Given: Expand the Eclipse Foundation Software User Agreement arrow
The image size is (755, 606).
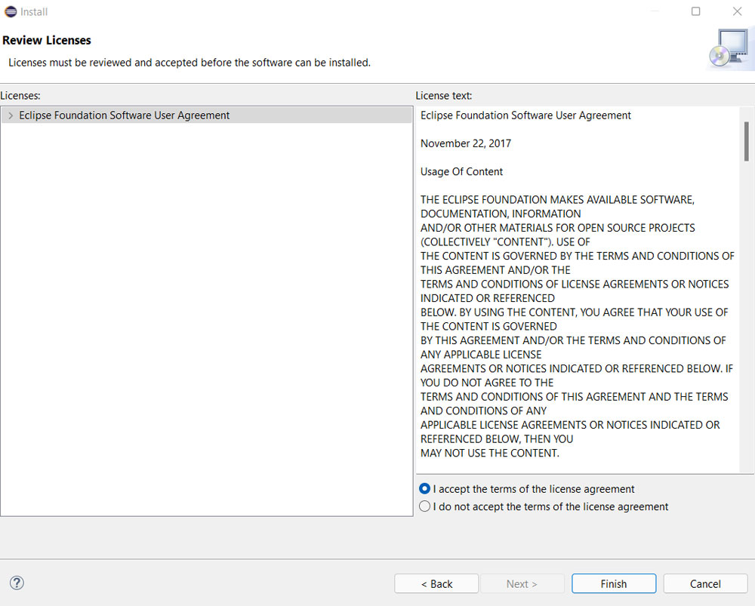Looking at the screenshot, I should [10, 115].
